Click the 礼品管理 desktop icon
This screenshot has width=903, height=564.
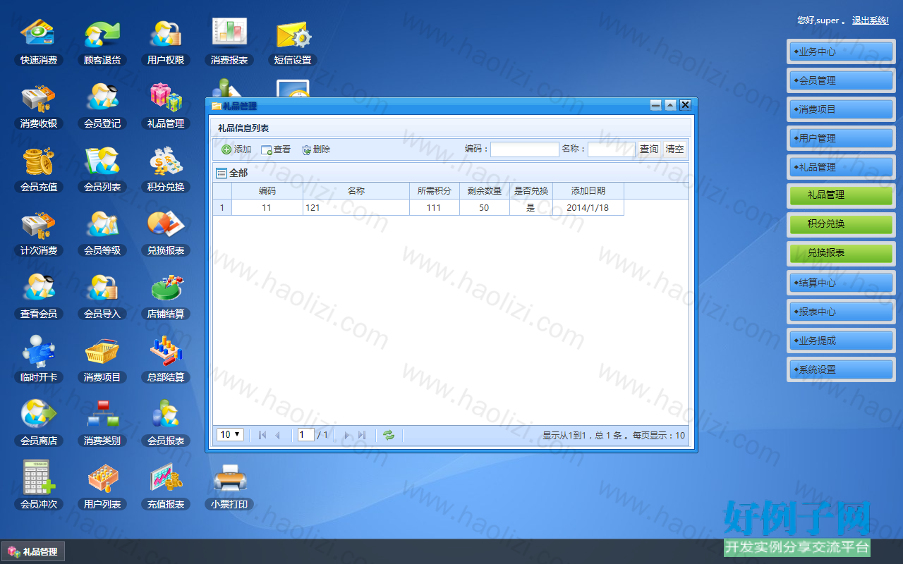tap(166, 106)
